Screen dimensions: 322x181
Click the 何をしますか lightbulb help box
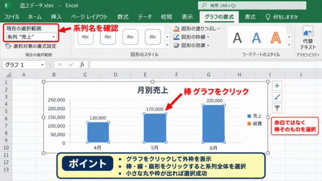(282, 17)
